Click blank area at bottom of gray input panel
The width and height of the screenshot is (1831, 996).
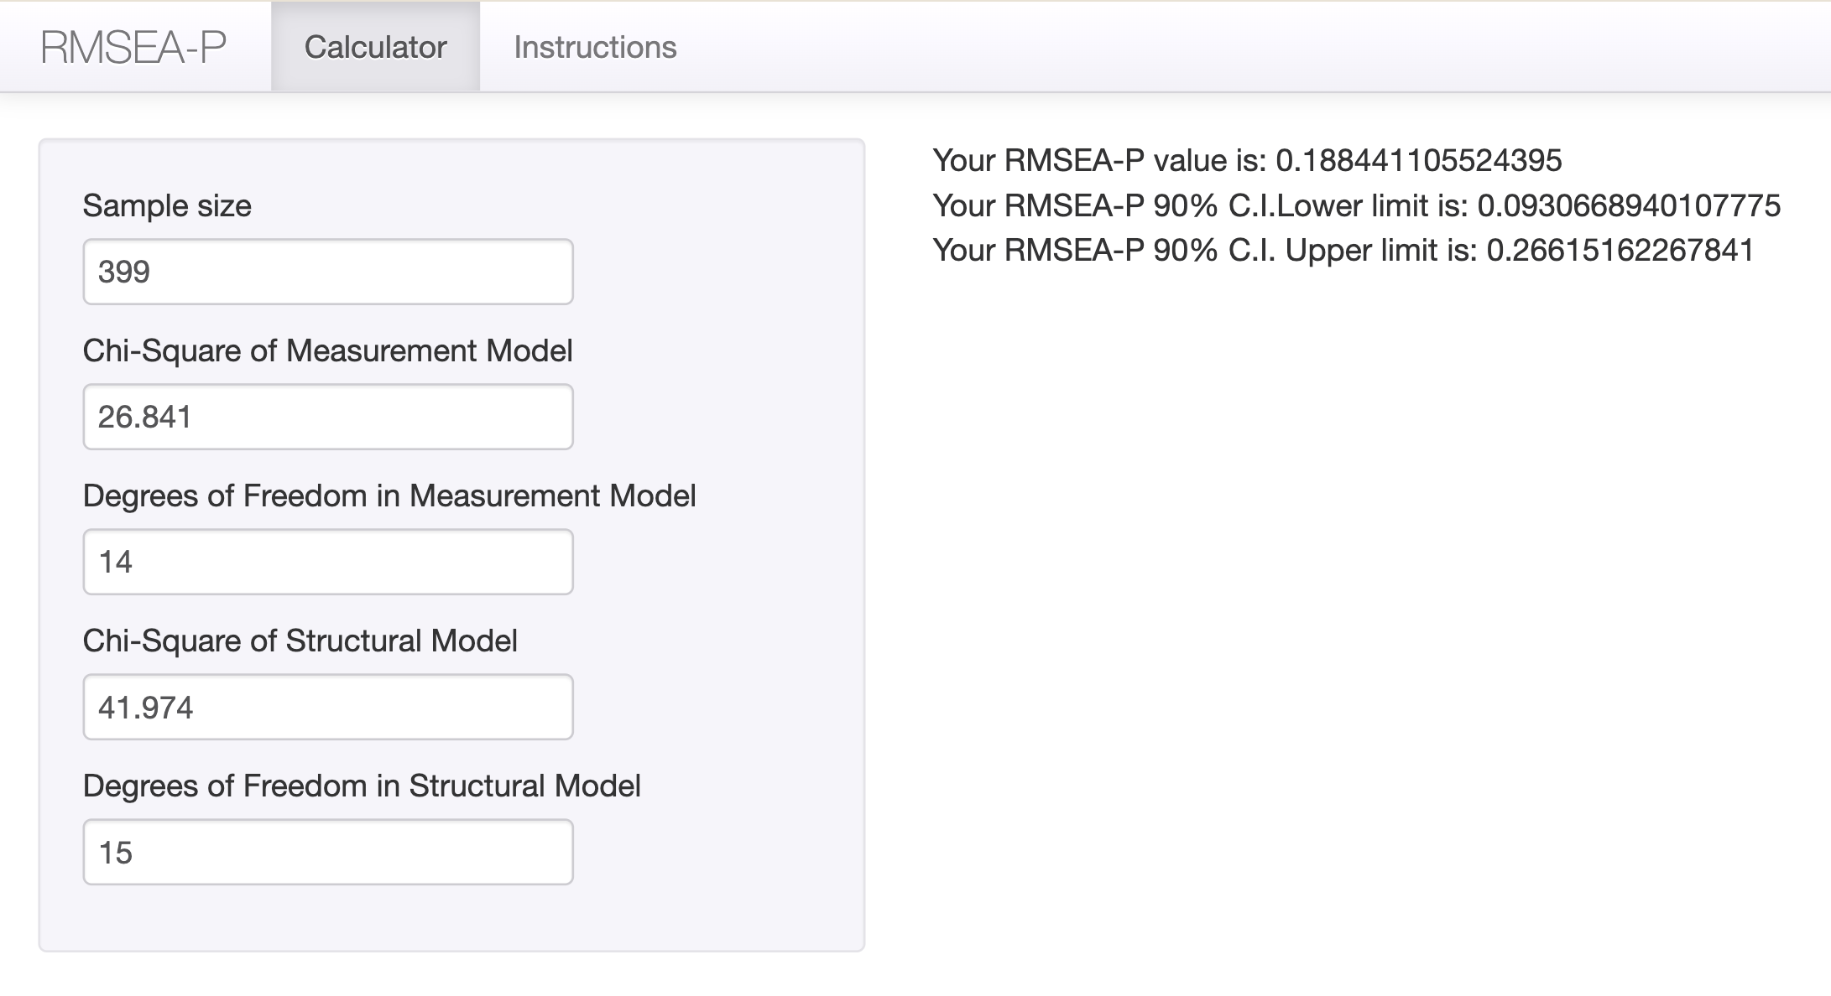point(451,918)
